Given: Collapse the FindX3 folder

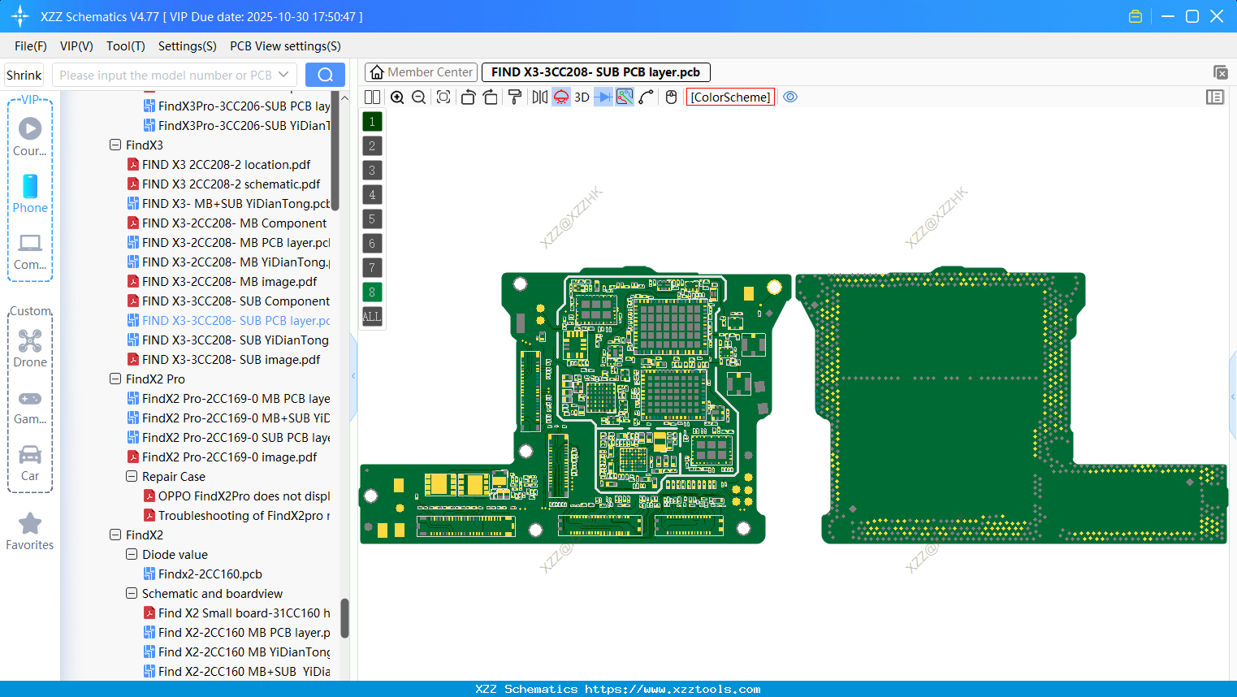Looking at the screenshot, I should coord(115,145).
